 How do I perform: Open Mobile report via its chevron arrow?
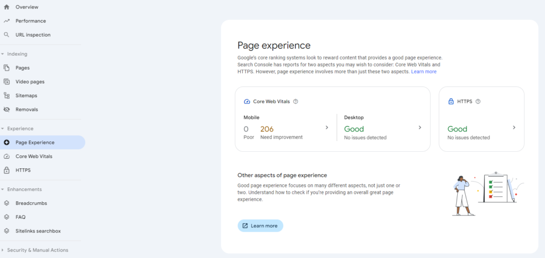327,127
